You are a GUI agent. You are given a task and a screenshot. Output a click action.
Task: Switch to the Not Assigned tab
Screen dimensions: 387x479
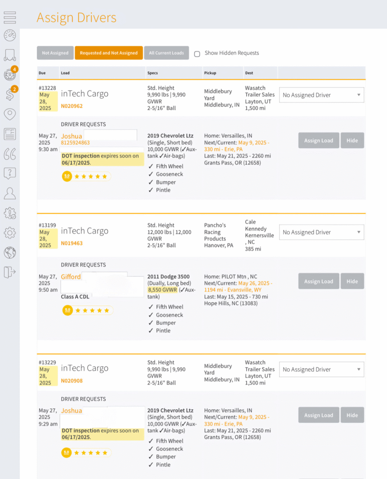[x=55, y=53]
